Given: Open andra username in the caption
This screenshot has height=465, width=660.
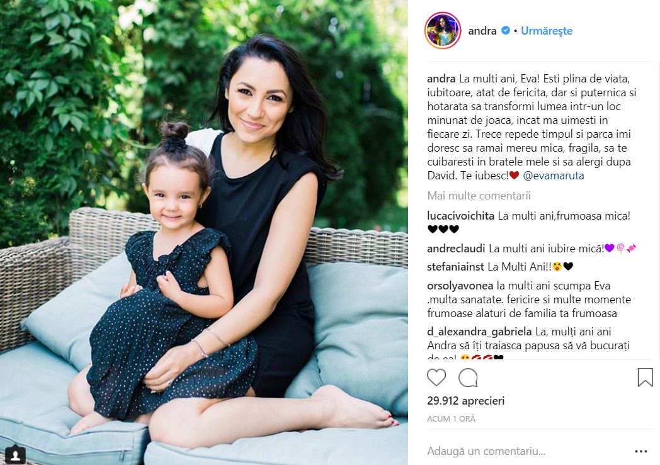Looking at the screenshot, I should coord(441,79).
